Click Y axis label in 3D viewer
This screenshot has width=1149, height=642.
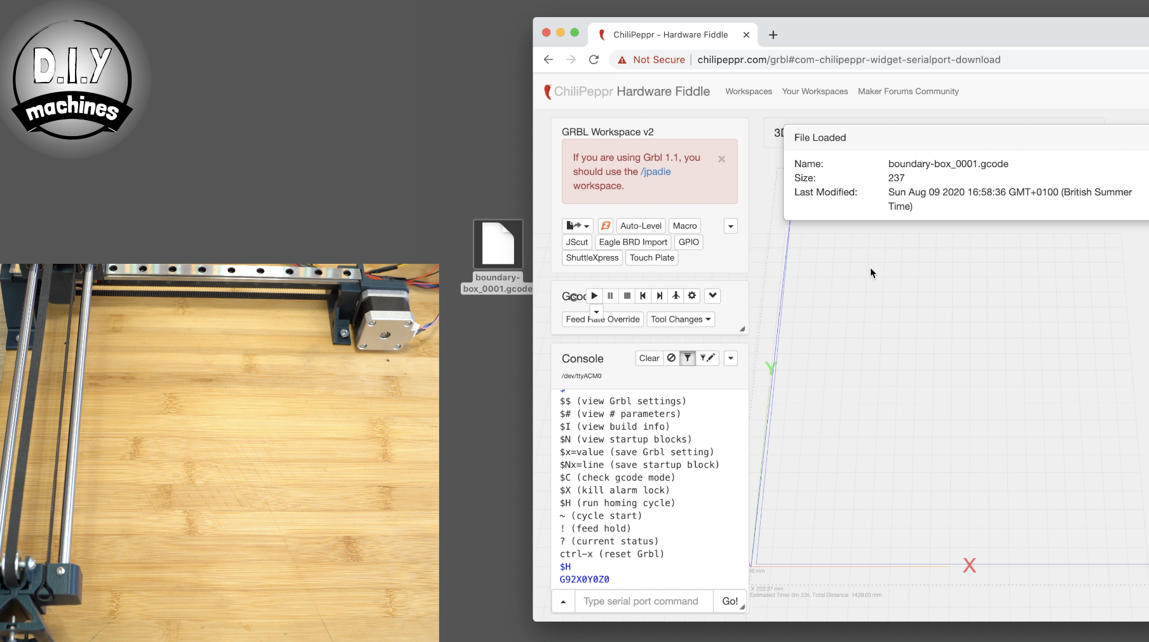click(770, 368)
